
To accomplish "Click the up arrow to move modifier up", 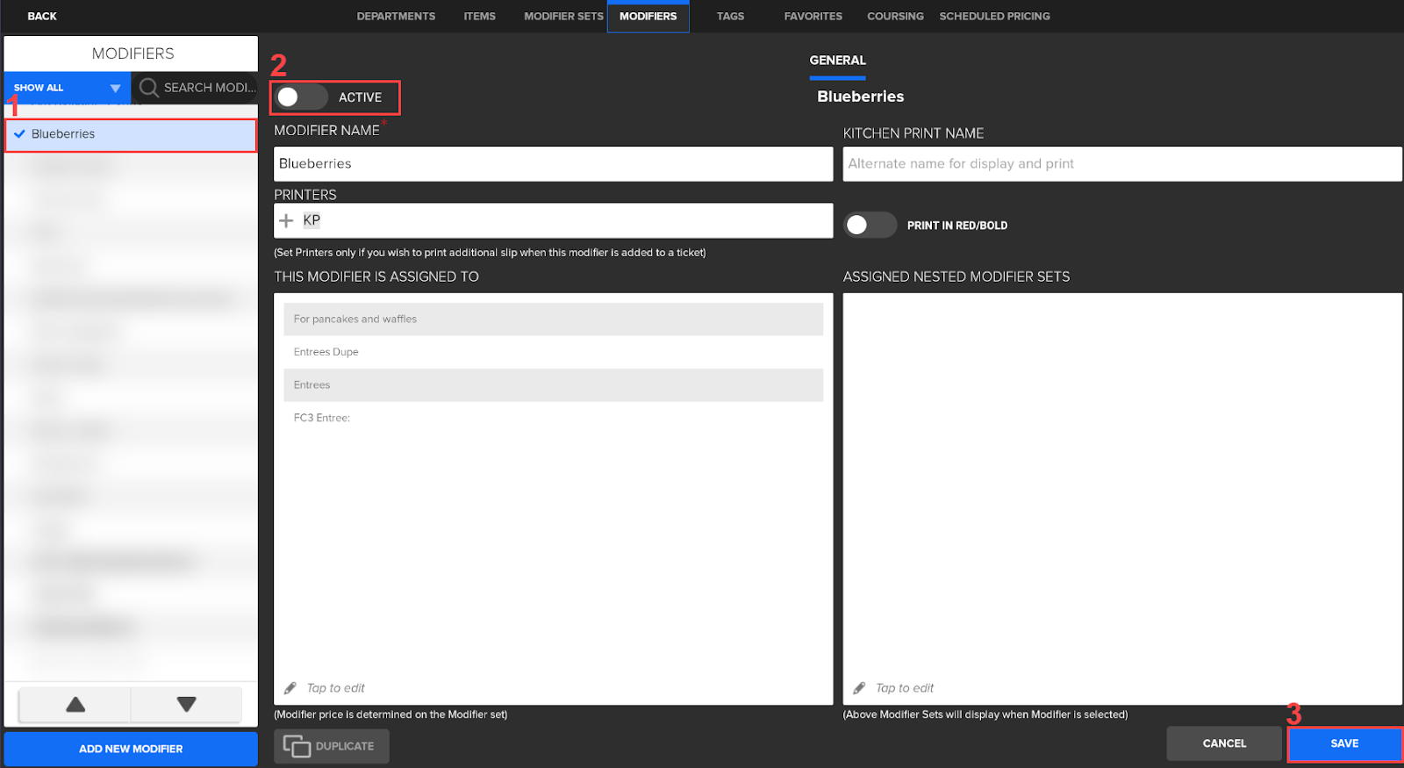I will 75,705.
